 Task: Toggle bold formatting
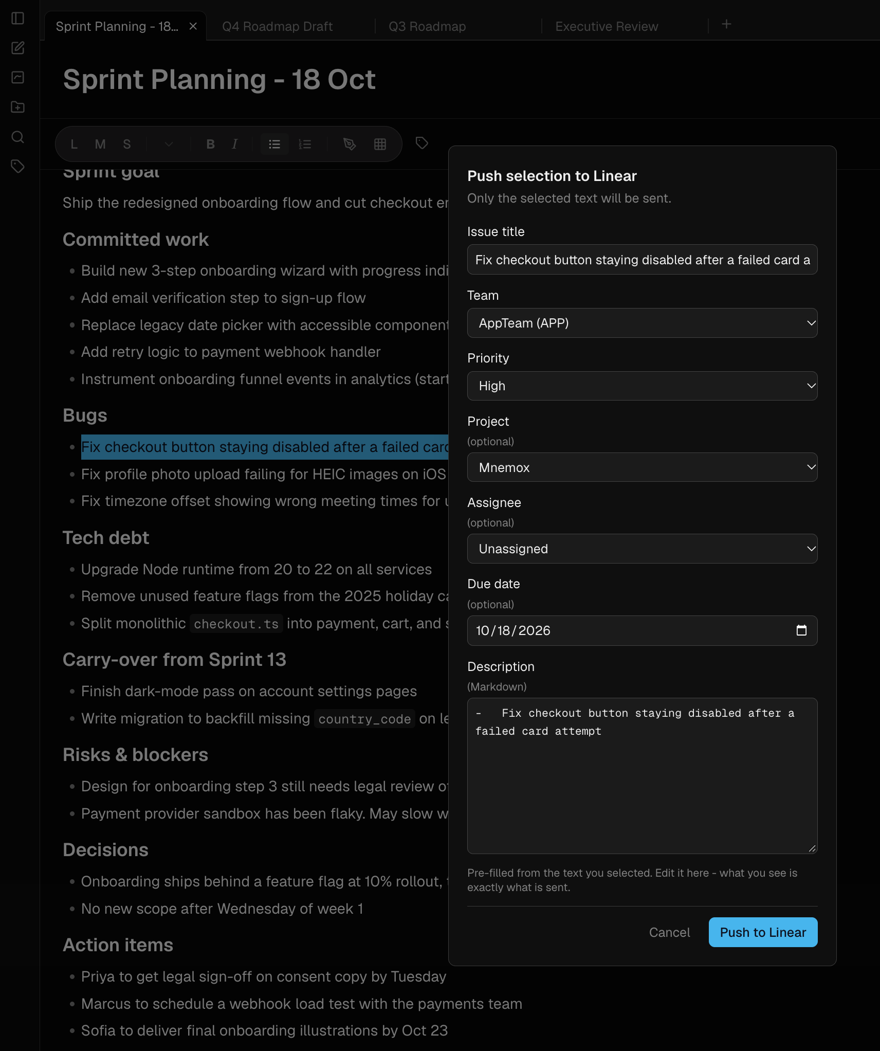[x=210, y=144]
